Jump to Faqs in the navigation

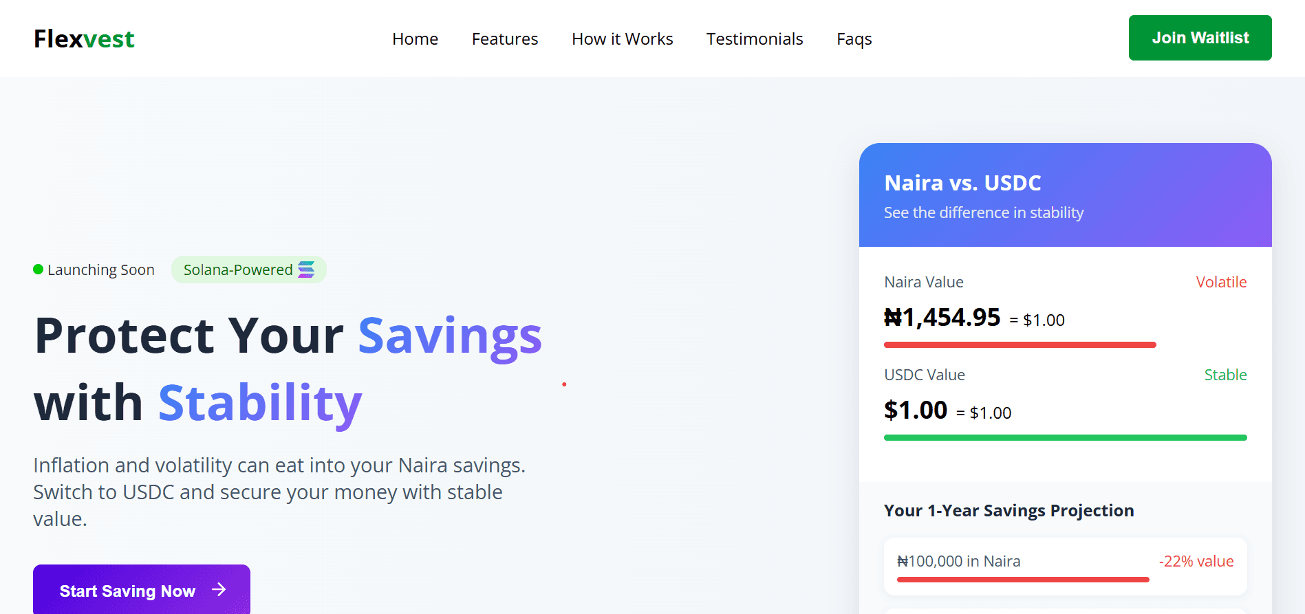(854, 39)
